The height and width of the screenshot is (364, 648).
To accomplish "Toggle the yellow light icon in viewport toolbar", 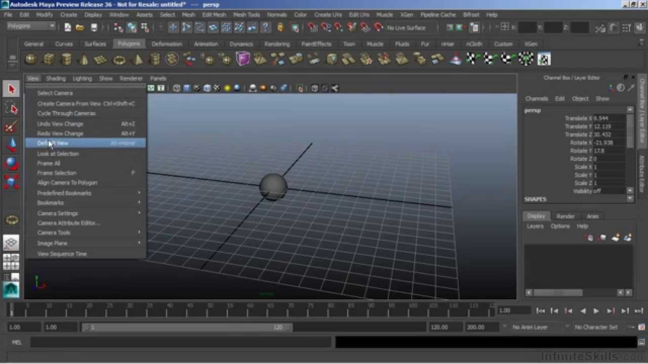I will (x=227, y=88).
